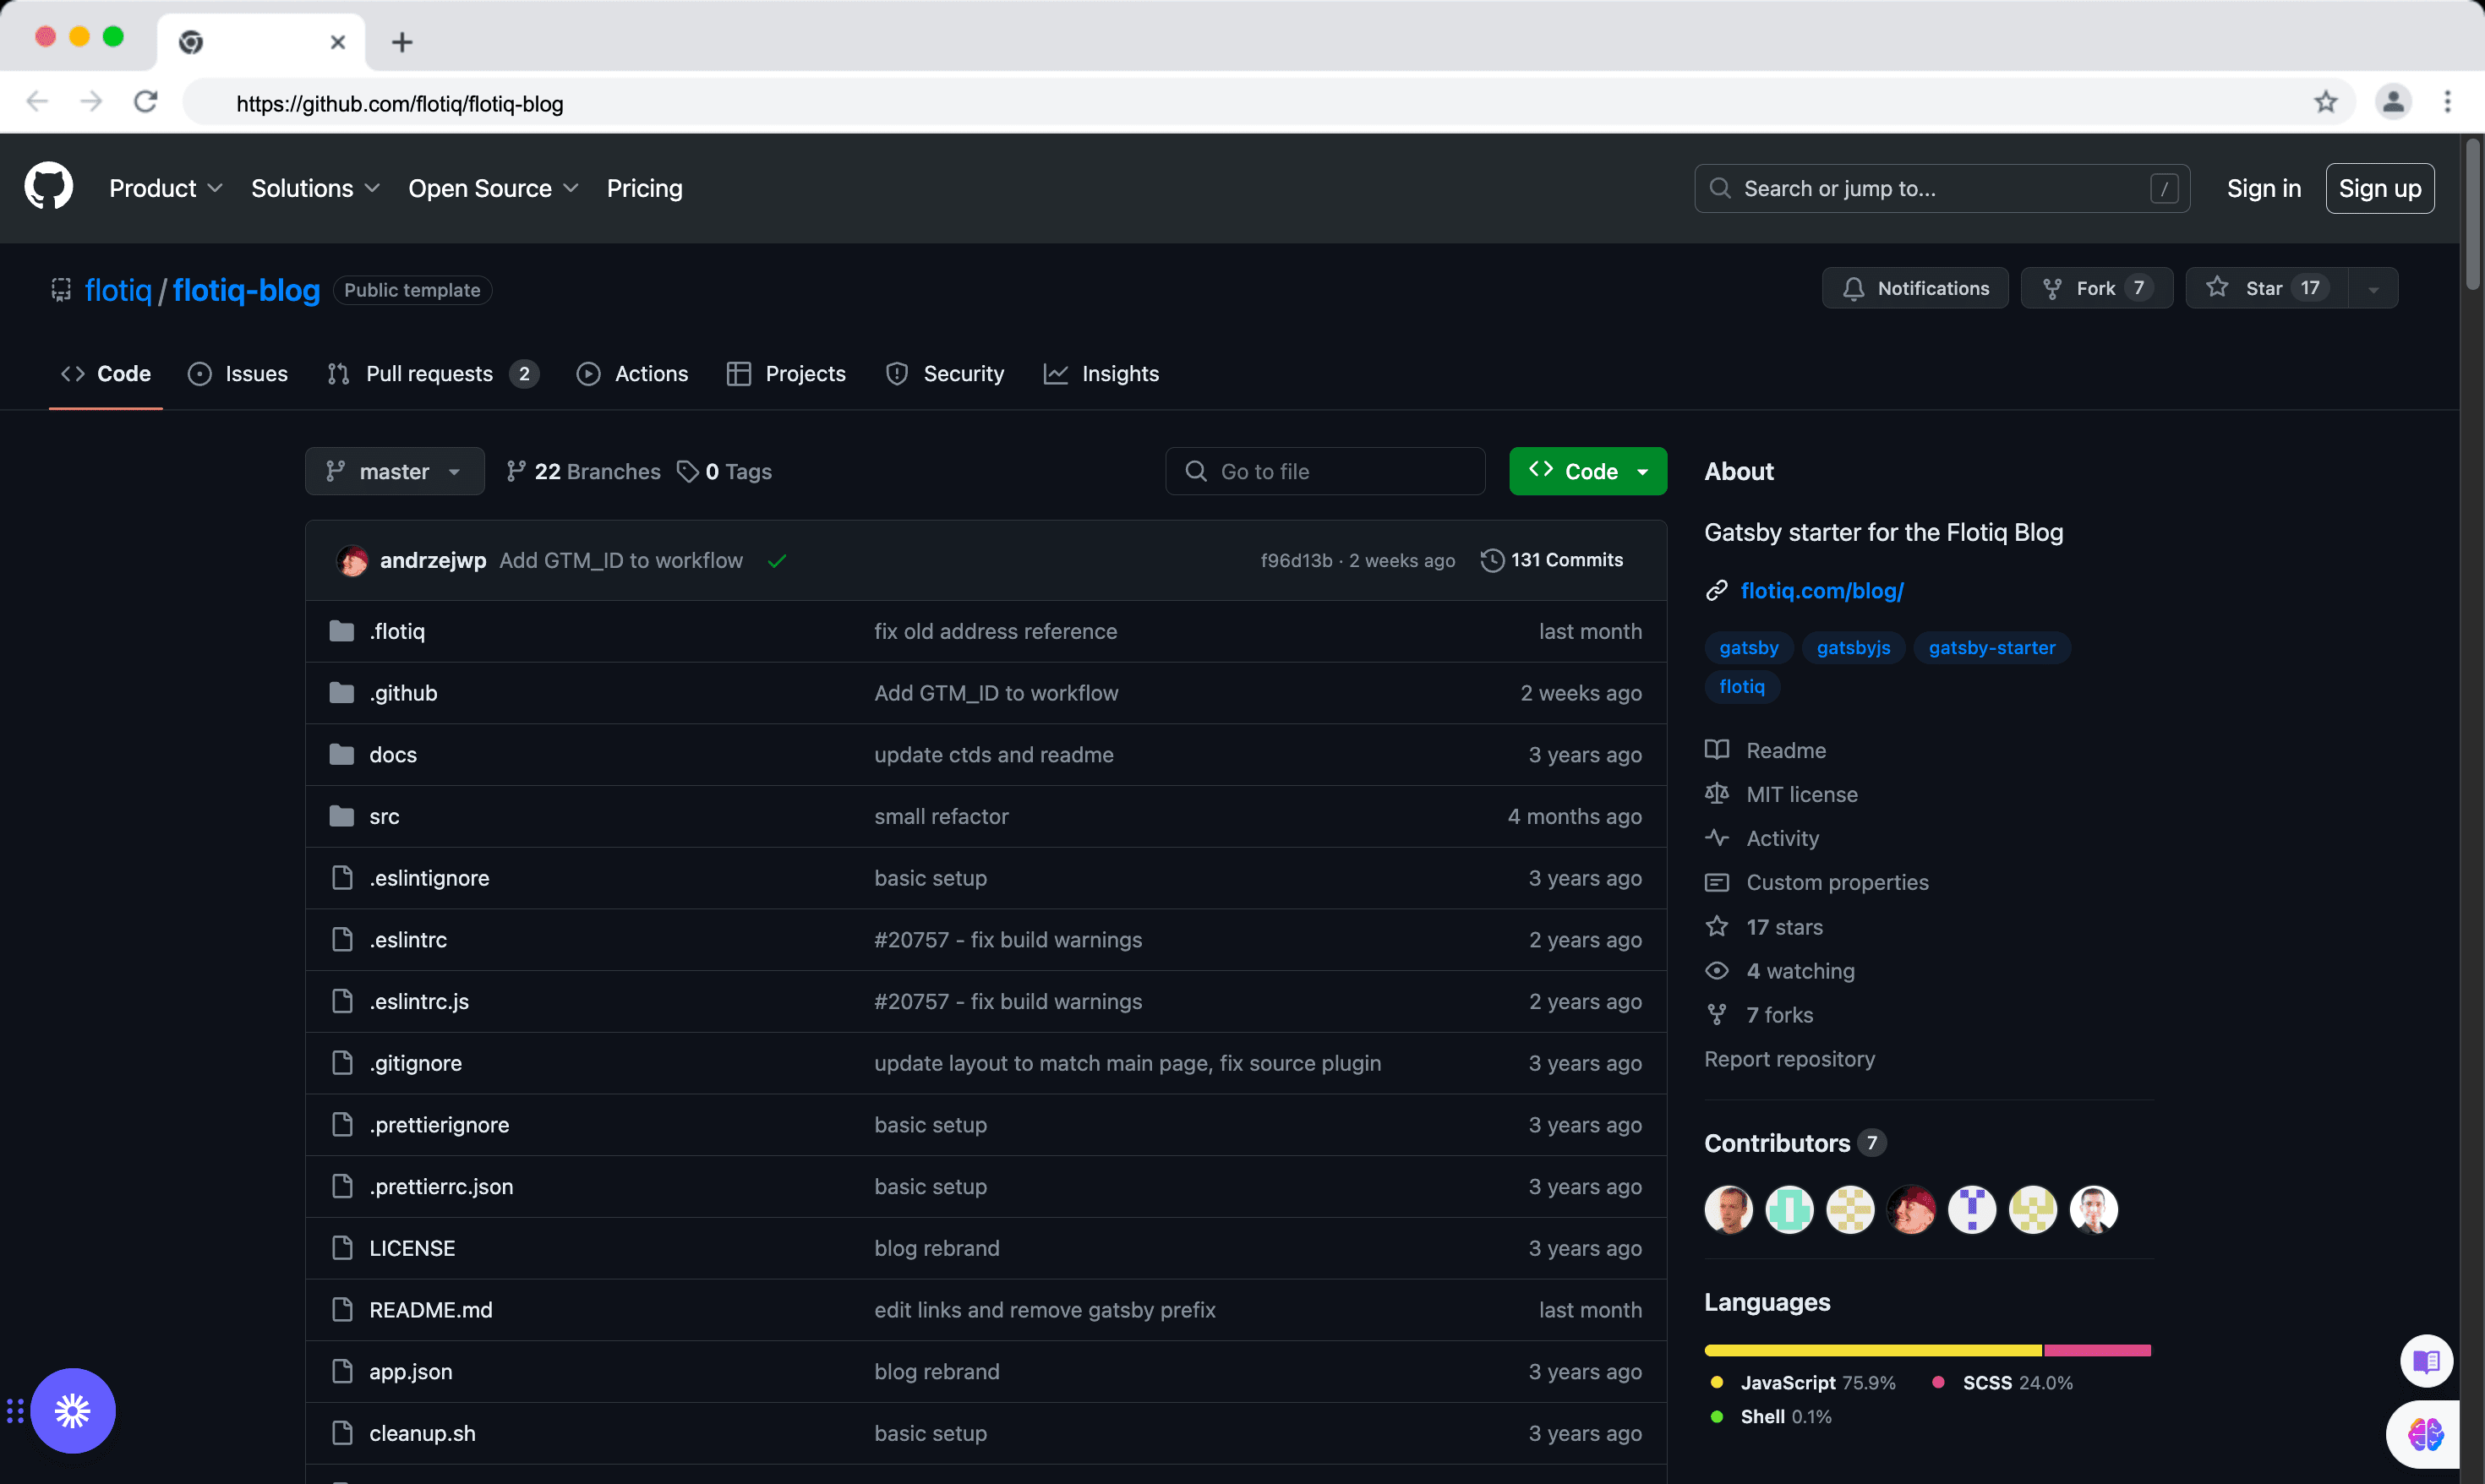Expand the Open Source menu
Image resolution: width=2485 pixels, height=1484 pixels.
[x=493, y=188]
